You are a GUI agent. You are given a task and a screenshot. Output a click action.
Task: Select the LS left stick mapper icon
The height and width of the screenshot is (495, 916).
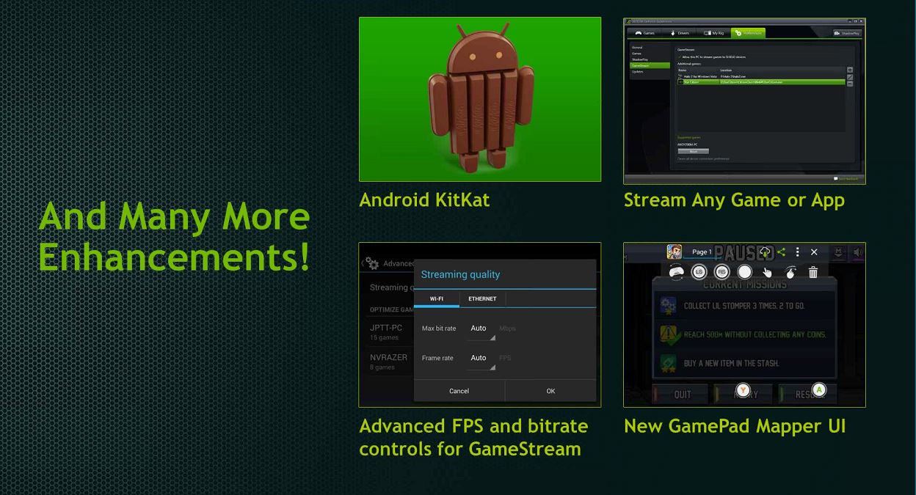pyautogui.click(x=699, y=272)
